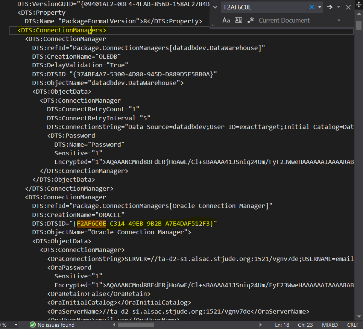Click the vertical scrollbar thumb
Viewport: 363px width, 329px height.
coord(359,25)
